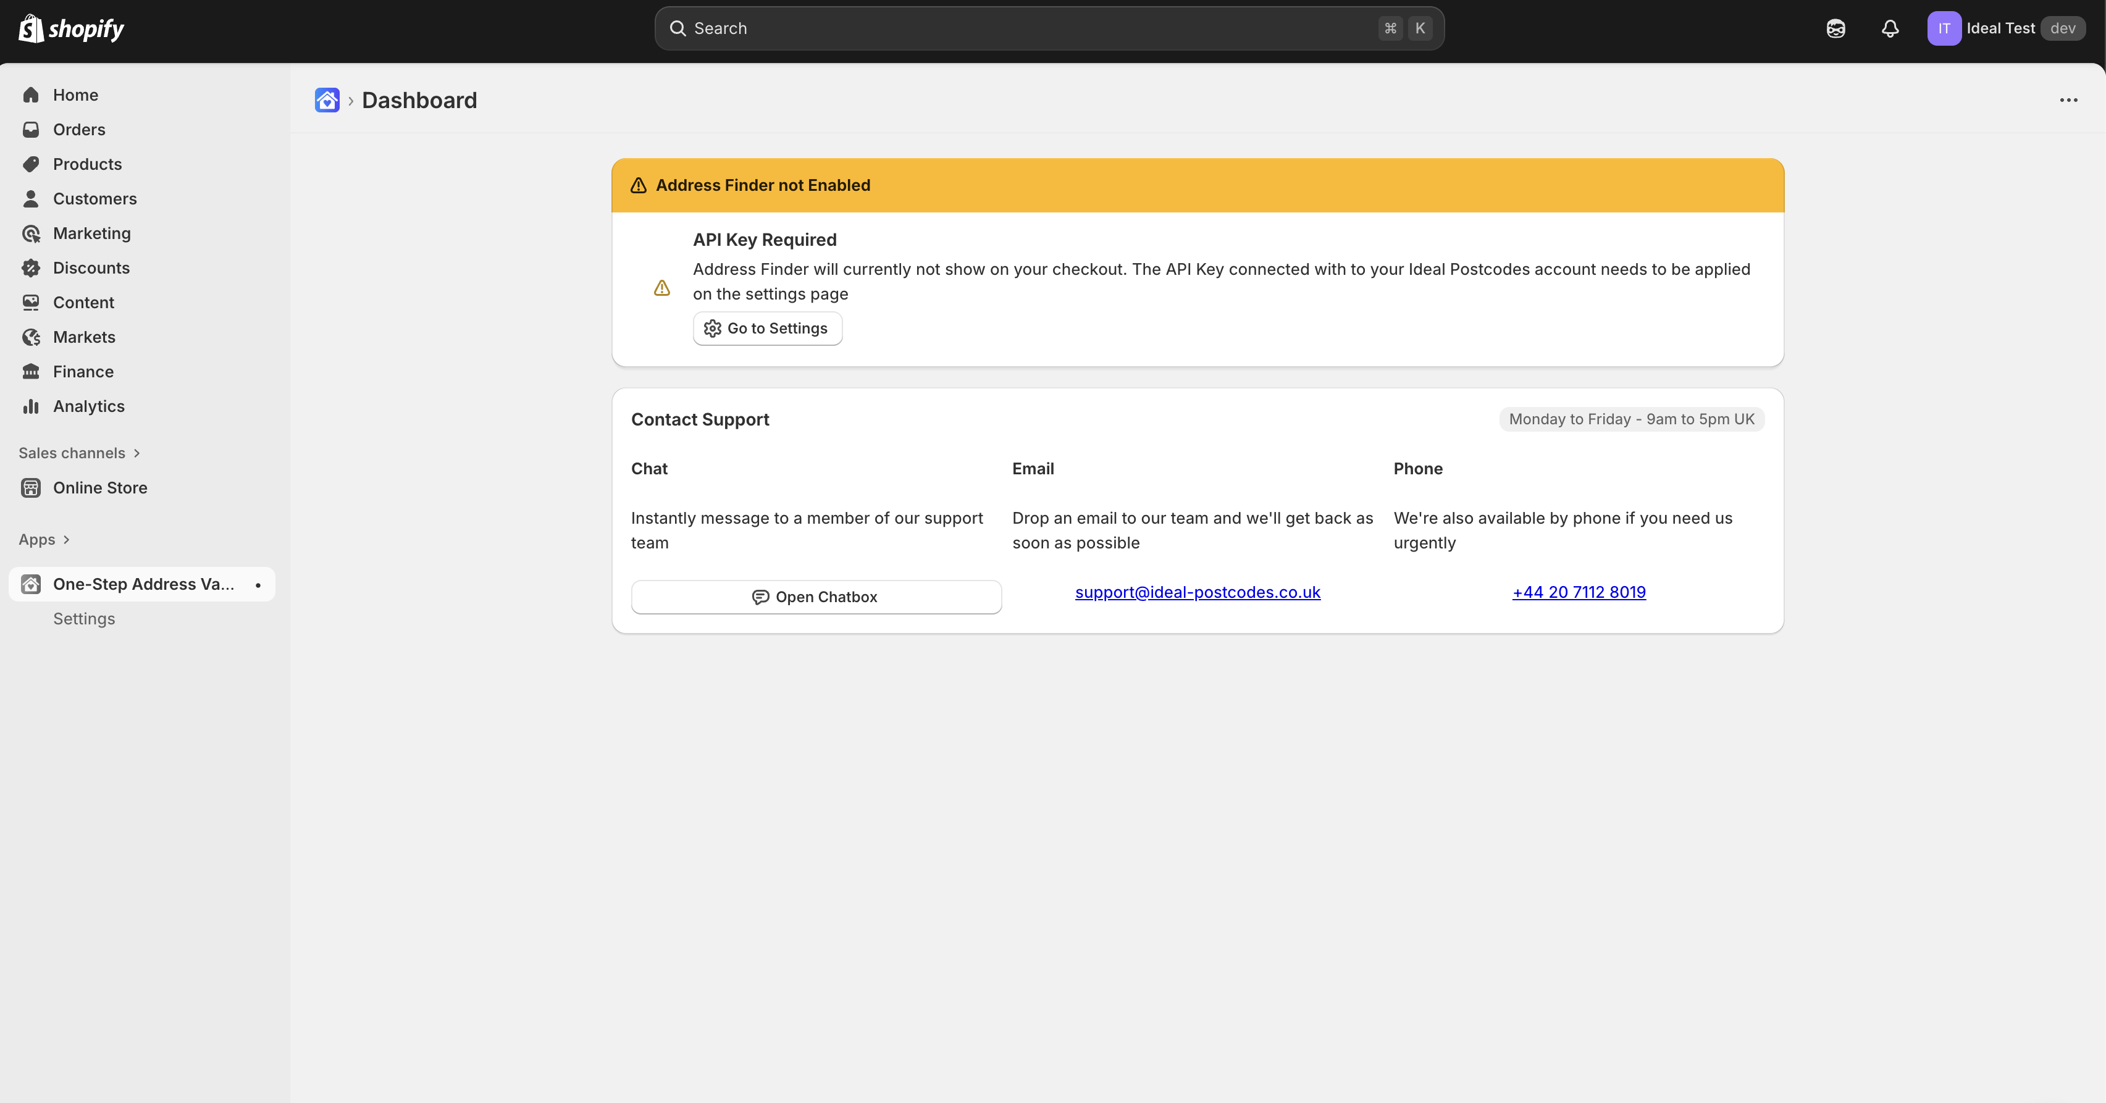Image resolution: width=2106 pixels, height=1103 pixels.
Task: Select the Customers section
Action: (x=95, y=199)
